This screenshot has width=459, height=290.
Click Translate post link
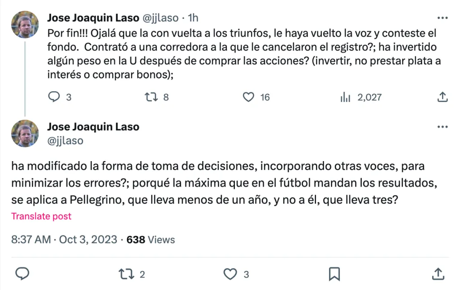click(x=41, y=216)
